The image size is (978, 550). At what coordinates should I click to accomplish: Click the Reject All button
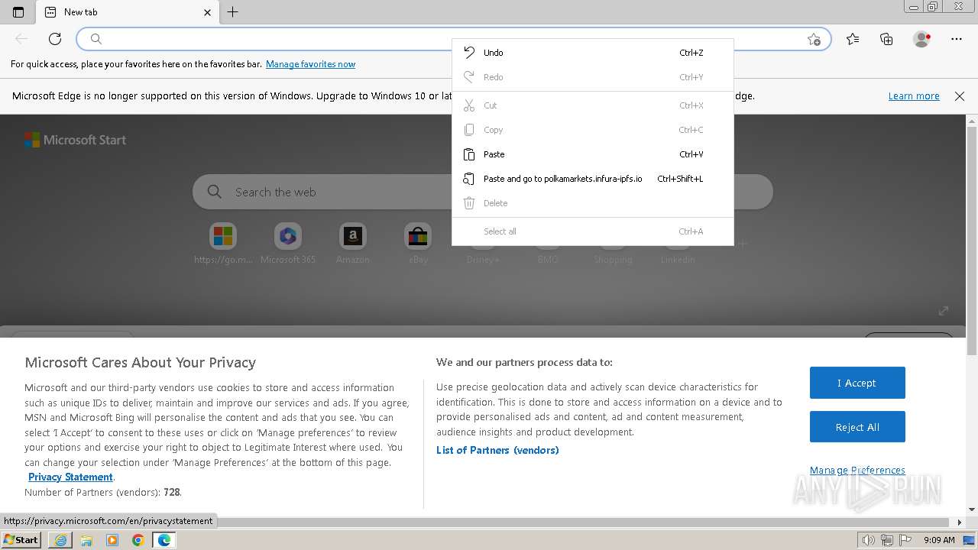[857, 427]
